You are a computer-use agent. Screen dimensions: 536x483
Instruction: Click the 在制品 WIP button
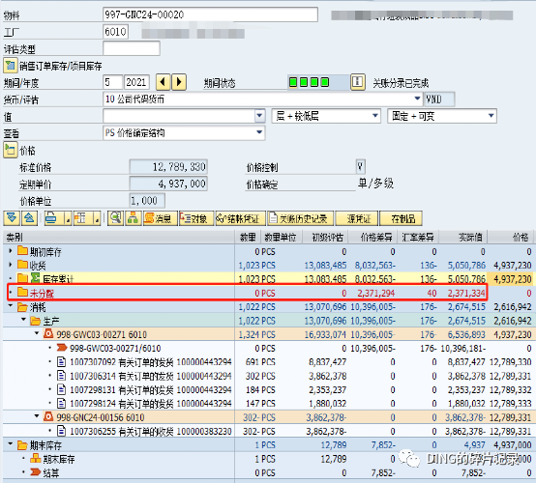point(401,218)
